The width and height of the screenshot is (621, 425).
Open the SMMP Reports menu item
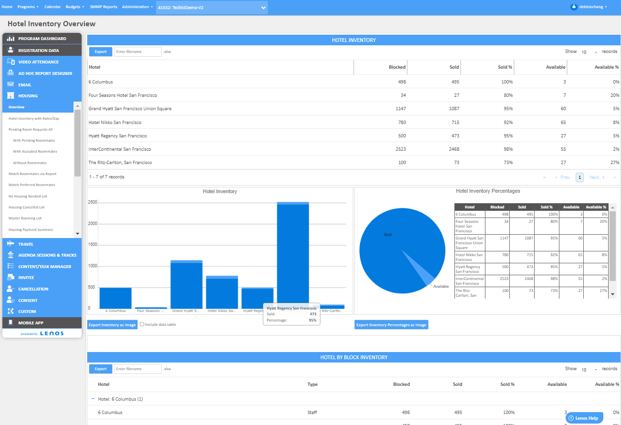point(104,7)
